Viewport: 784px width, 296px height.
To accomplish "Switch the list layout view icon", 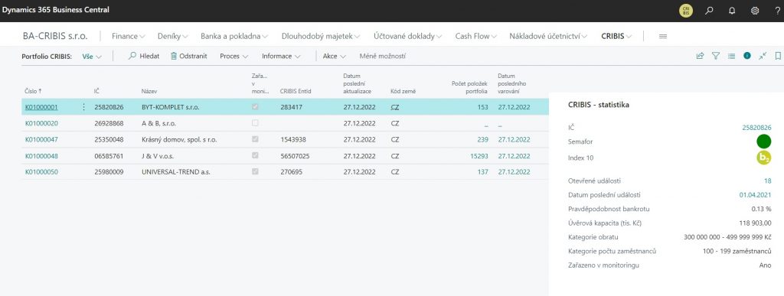I will point(731,56).
